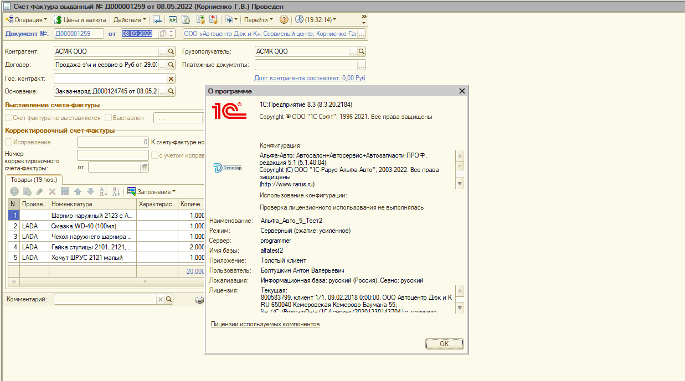The width and height of the screenshot is (685, 381).
Task: Click the post document icon with green arrow
Action: point(200,19)
